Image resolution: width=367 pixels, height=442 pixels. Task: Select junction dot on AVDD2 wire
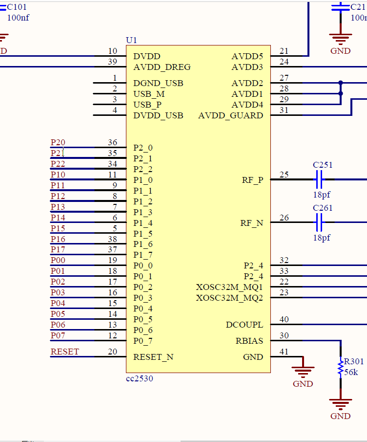coord(341,83)
